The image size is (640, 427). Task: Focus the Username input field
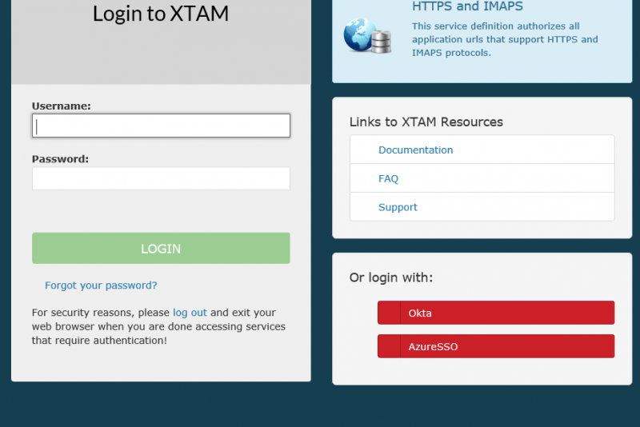pos(161,126)
